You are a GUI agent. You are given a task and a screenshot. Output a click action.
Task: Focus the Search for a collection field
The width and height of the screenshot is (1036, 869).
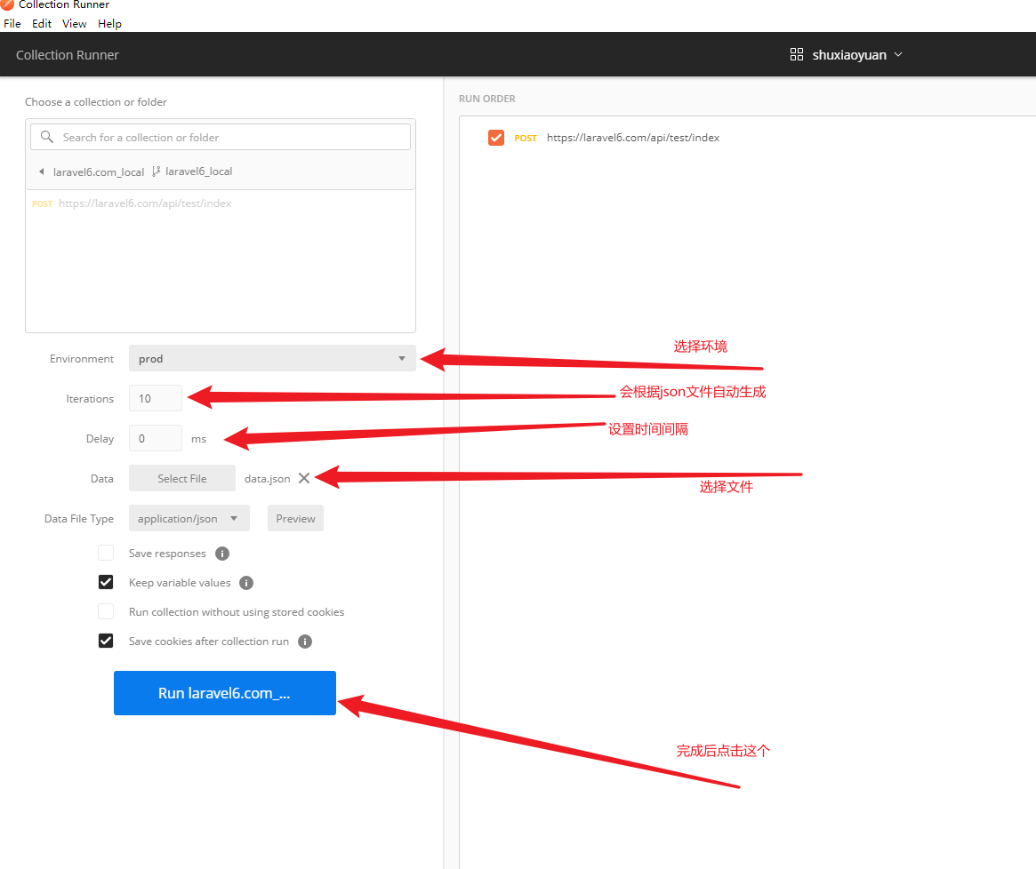pos(221,137)
